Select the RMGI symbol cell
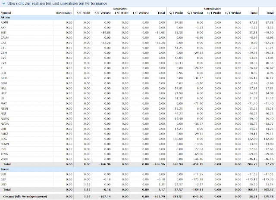Viewport: 276px width, 200px height. (4, 134)
